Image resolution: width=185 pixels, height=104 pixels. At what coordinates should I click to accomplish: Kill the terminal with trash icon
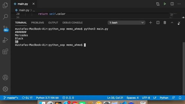(x=165, y=23)
